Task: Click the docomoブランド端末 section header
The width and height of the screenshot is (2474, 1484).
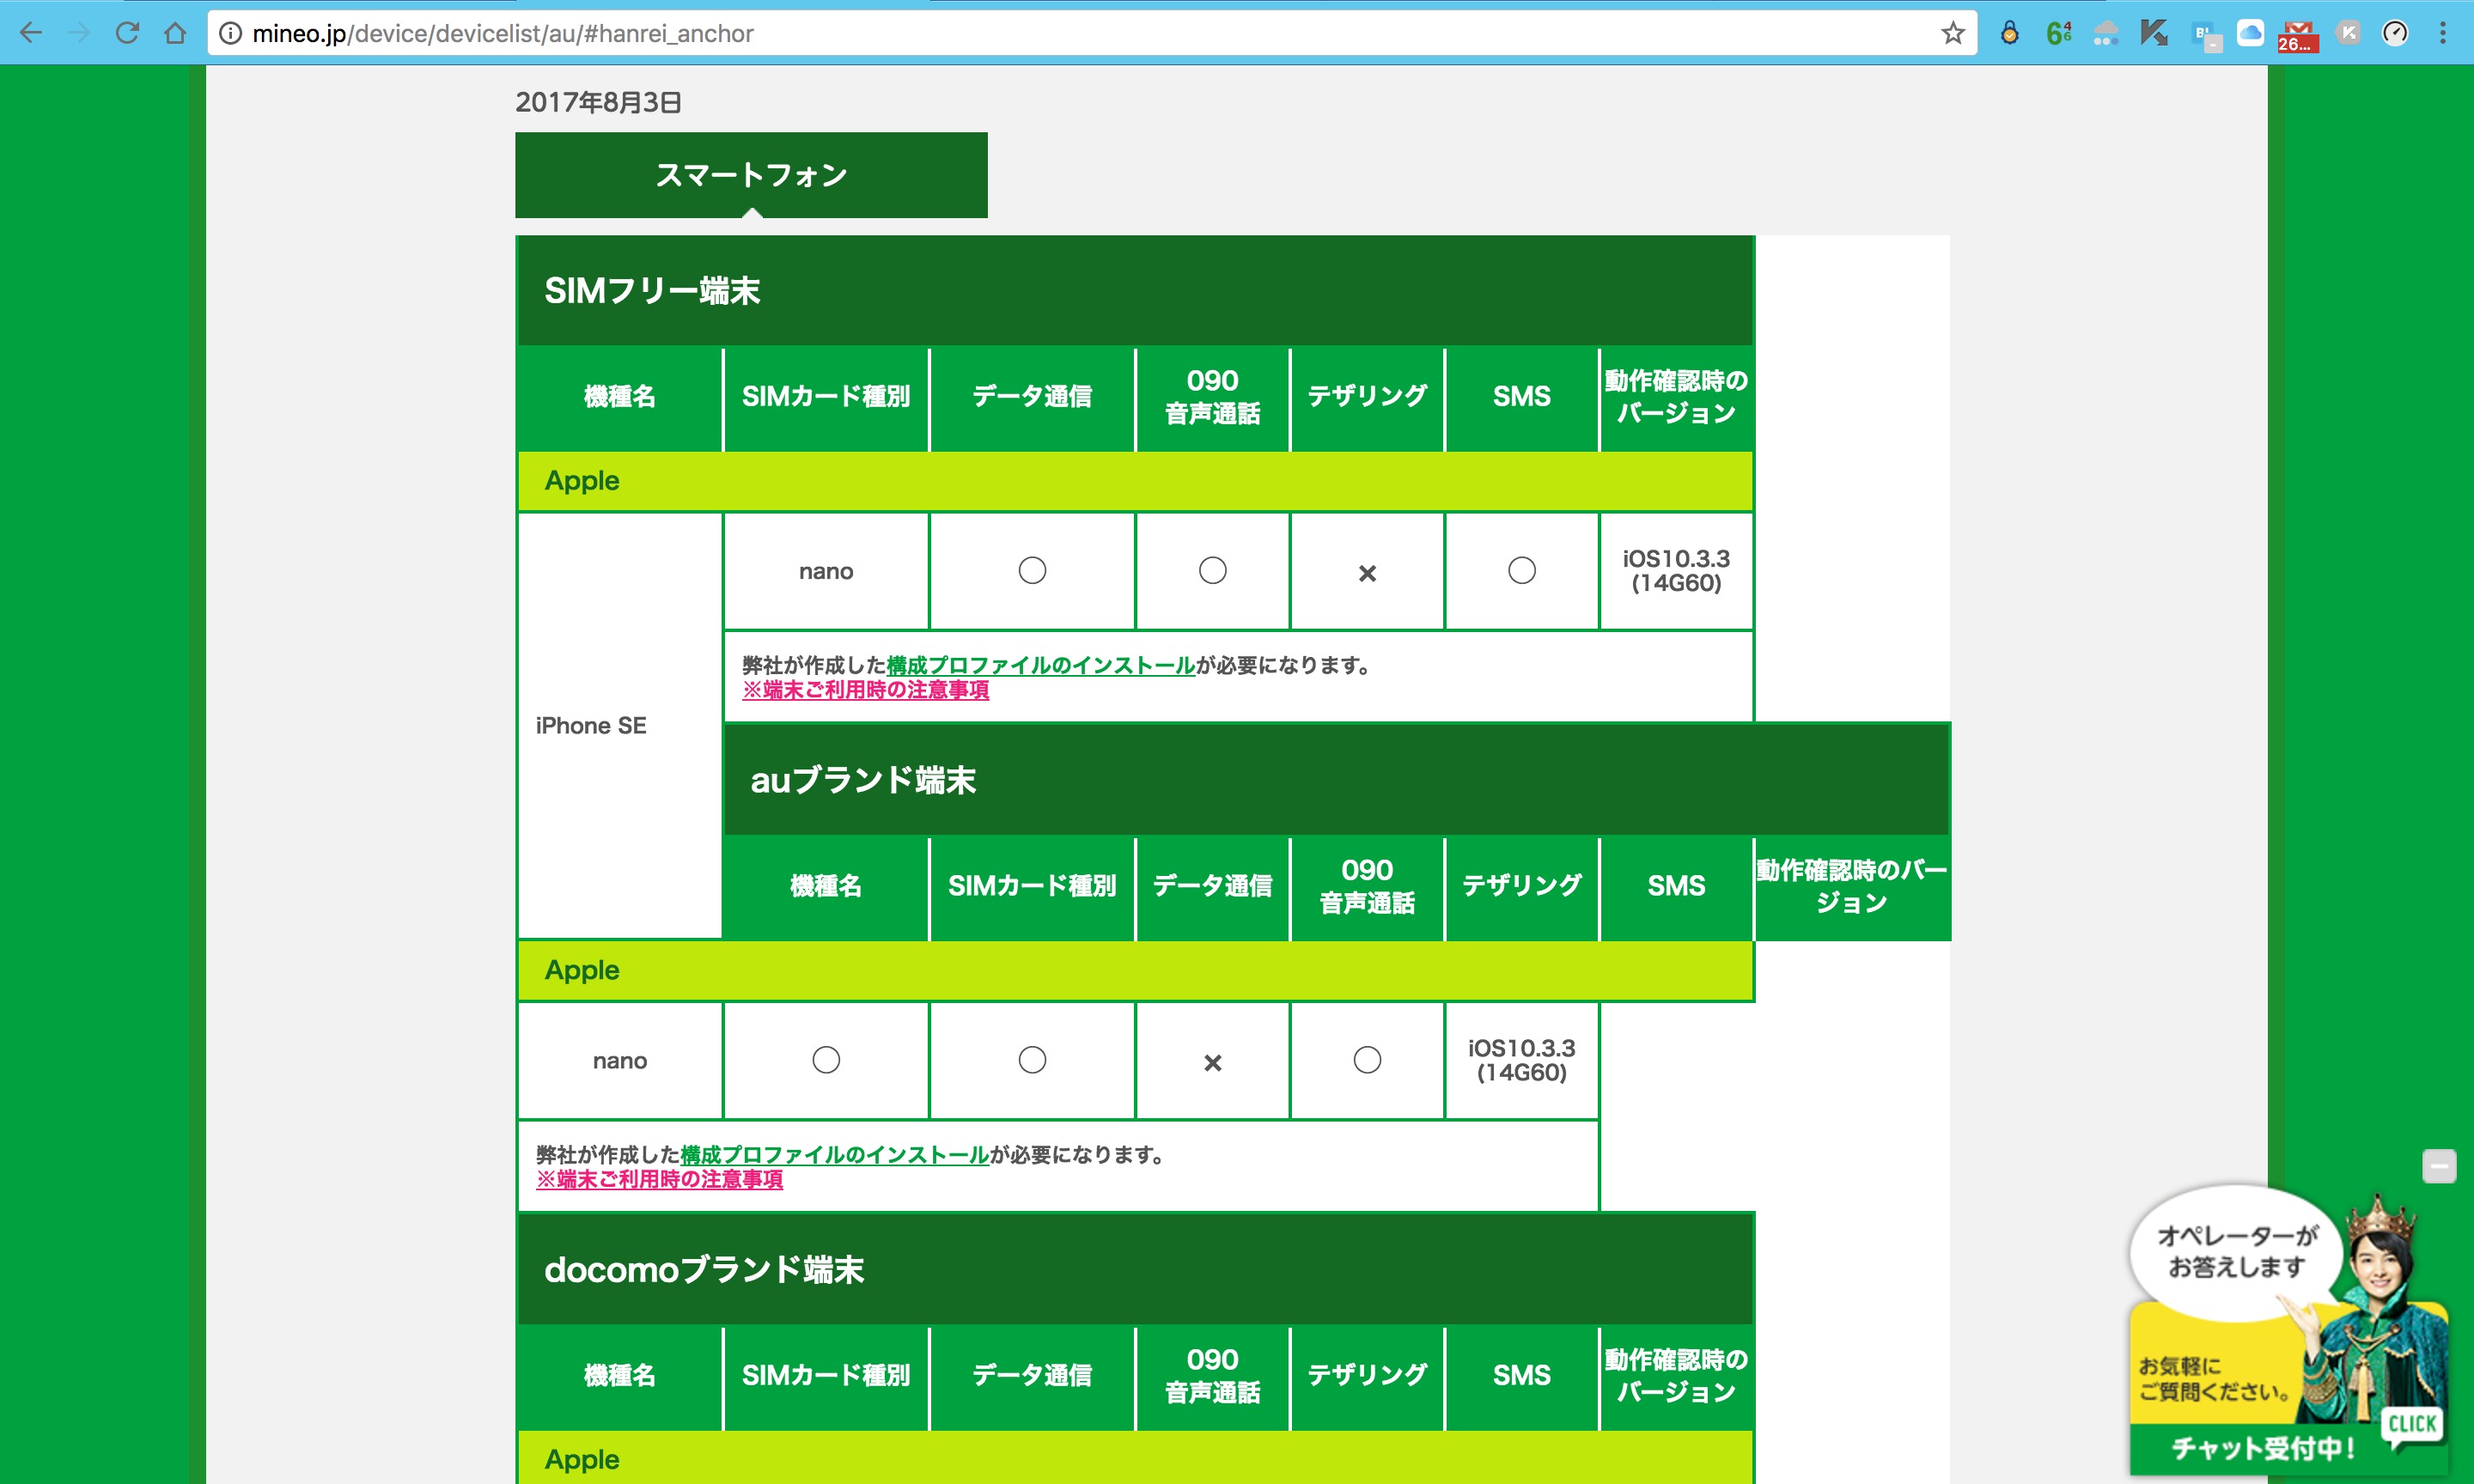Action: tap(704, 1270)
